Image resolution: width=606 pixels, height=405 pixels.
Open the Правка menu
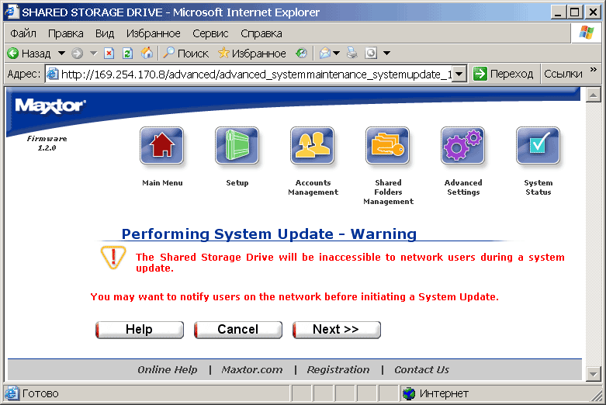click(x=66, y=33)
